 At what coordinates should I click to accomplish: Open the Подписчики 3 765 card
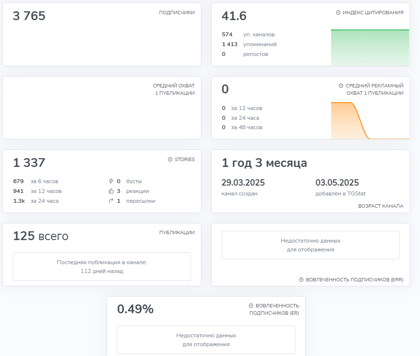(x=102, y=34)
